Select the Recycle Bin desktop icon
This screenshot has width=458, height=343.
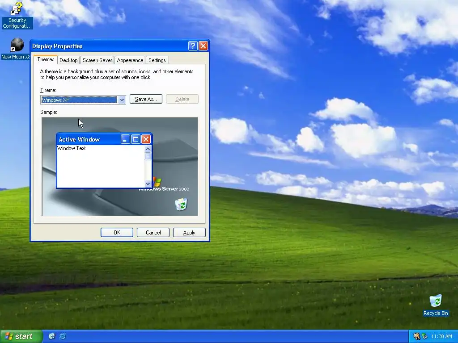(x=436, y=305)
